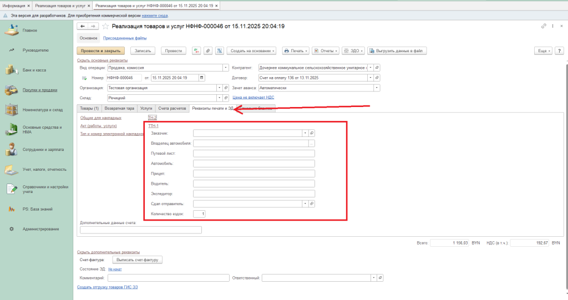Viewport: 568px width, 300px height.
Task: Click the Цена не включает НДС link
Action: click(x=253, y=97)
